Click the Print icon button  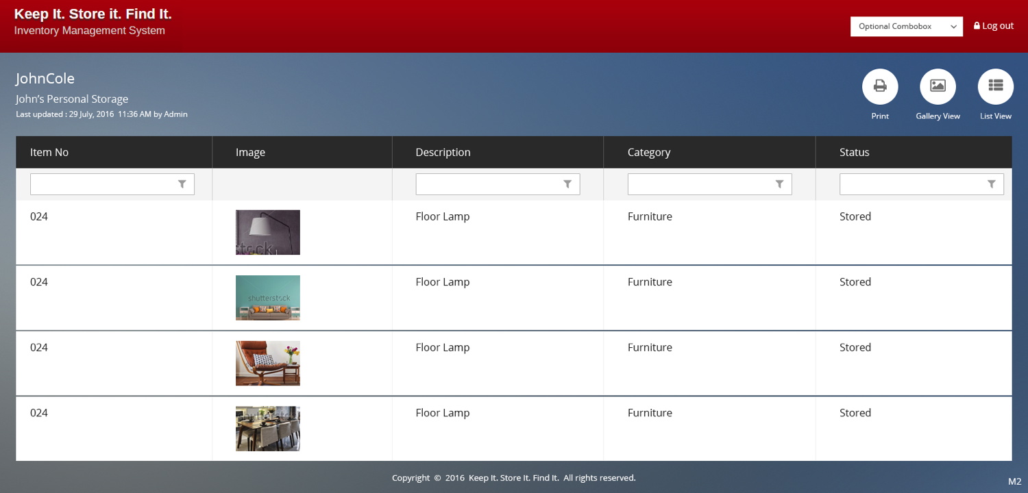(880, 86)
